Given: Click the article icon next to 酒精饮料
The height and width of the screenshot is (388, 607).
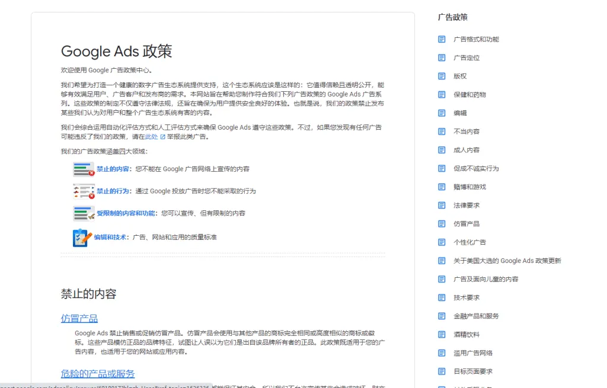Looking at the screenshot, I should [x=442, y=334].
